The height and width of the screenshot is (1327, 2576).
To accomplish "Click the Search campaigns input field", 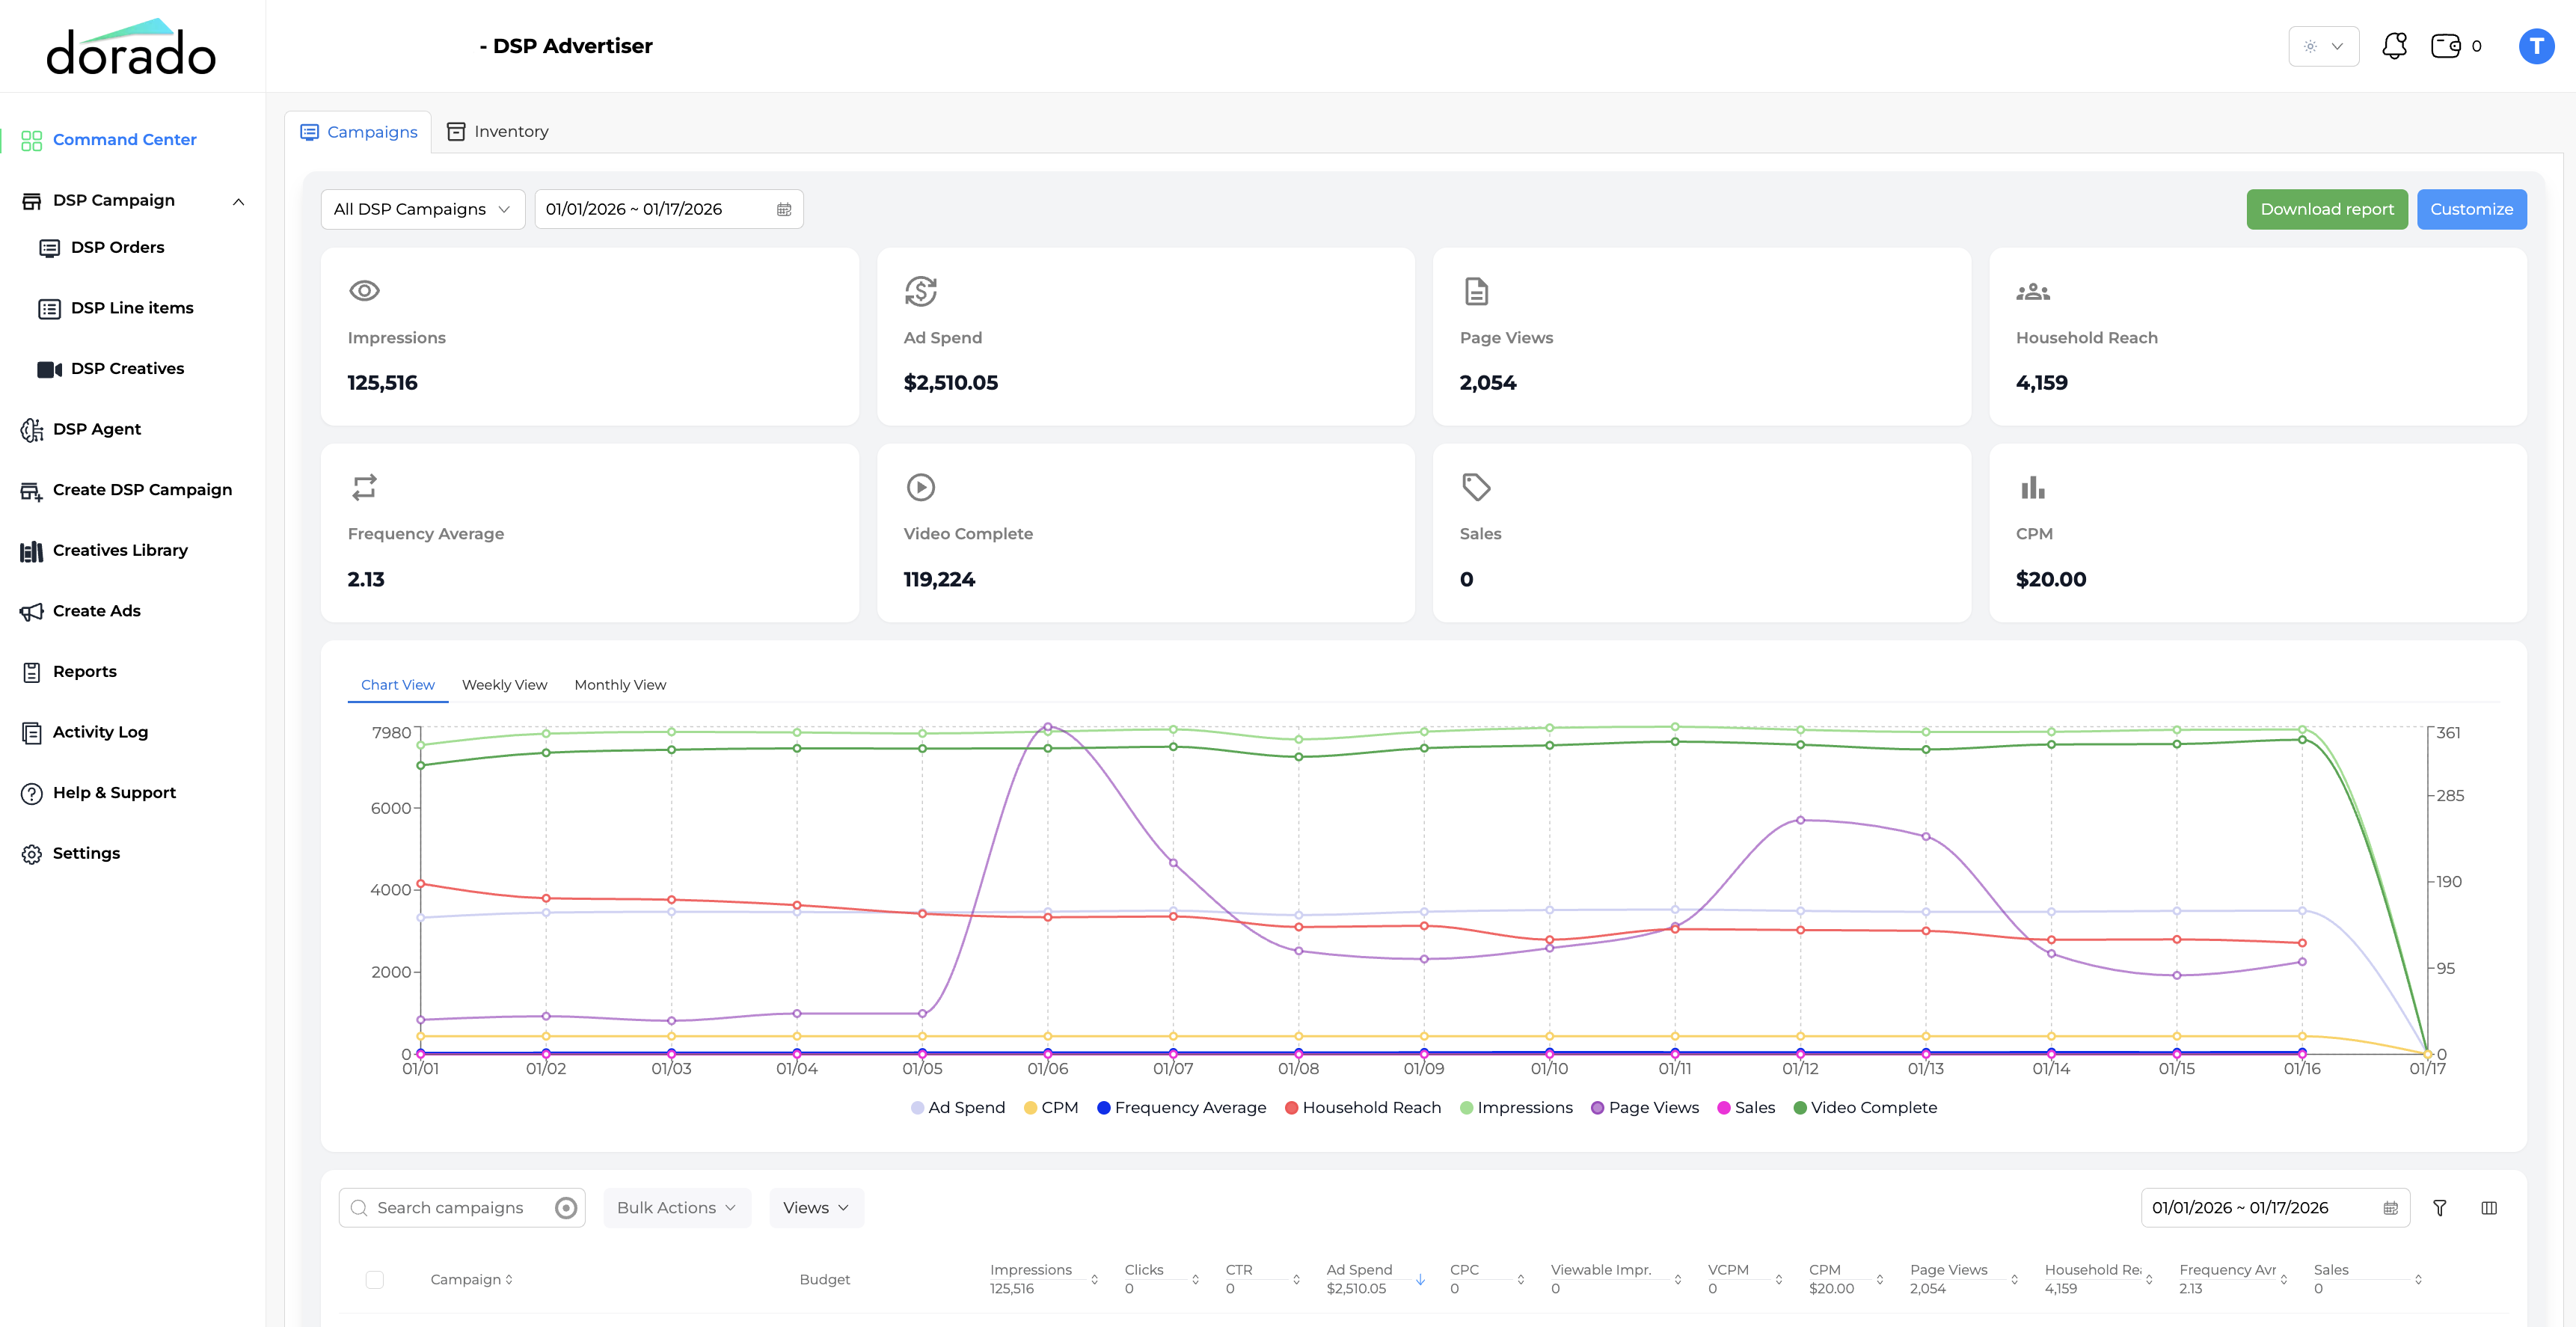I will click(450, 1208).
